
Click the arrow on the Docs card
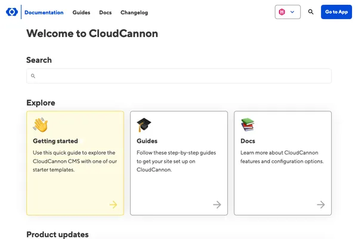pos(321,204)
